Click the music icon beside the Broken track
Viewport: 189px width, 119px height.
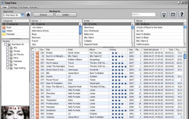(37, 53)
